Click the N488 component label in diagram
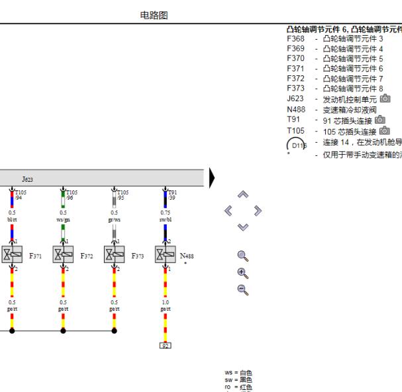Screen dimensions: 402x392 187,256
